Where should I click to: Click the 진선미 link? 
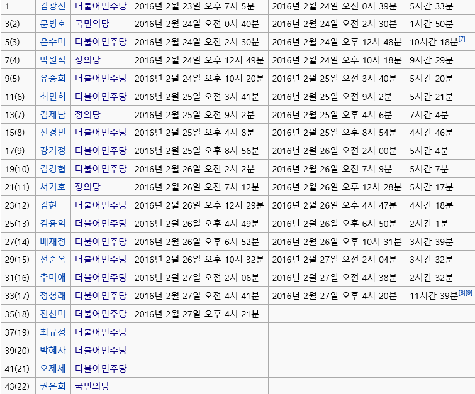(53, 314)
